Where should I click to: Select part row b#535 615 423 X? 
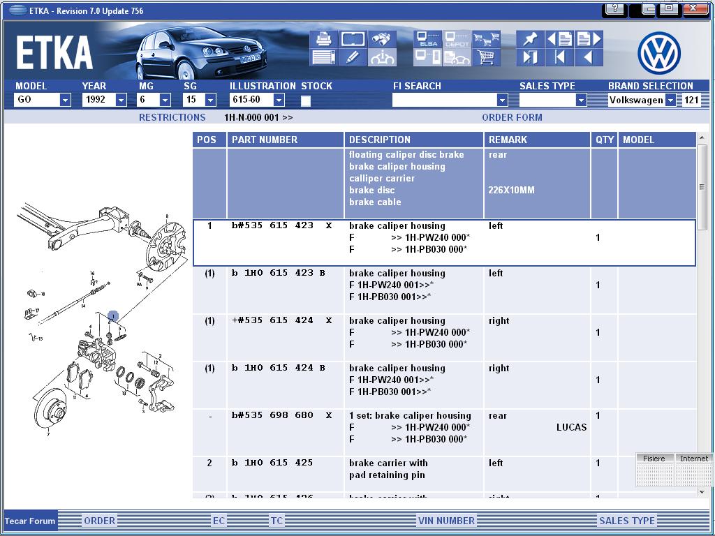coord(445,242)
